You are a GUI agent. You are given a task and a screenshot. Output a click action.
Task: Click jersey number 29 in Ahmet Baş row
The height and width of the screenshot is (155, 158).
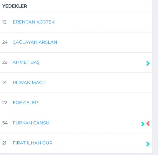pos(5,62)
